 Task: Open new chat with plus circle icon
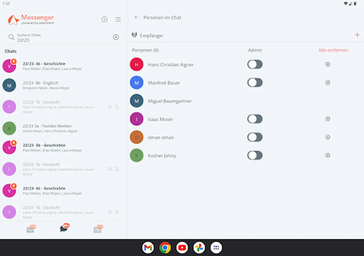(104, 19)
